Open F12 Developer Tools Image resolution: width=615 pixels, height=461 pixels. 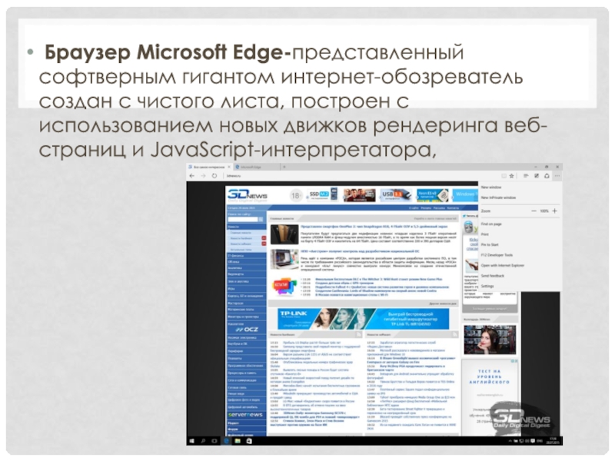(497, 255)
